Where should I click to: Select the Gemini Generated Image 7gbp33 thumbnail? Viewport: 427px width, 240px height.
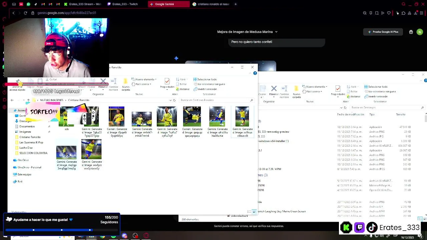(x=92, y=122)
